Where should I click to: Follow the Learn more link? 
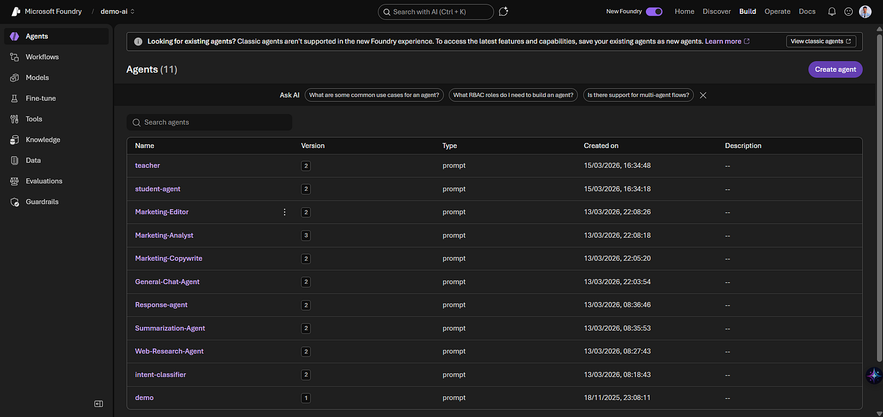click(x=723, y=42)
